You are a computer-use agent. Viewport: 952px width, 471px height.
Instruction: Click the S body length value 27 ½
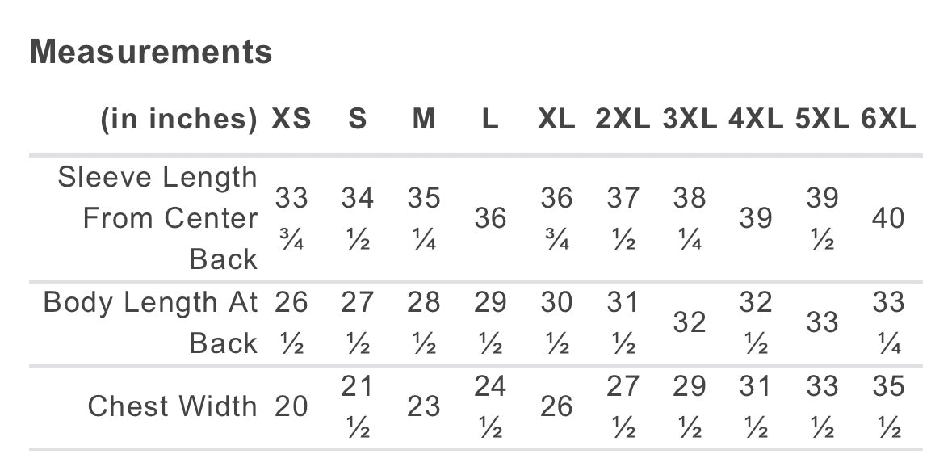click(358, 322)
